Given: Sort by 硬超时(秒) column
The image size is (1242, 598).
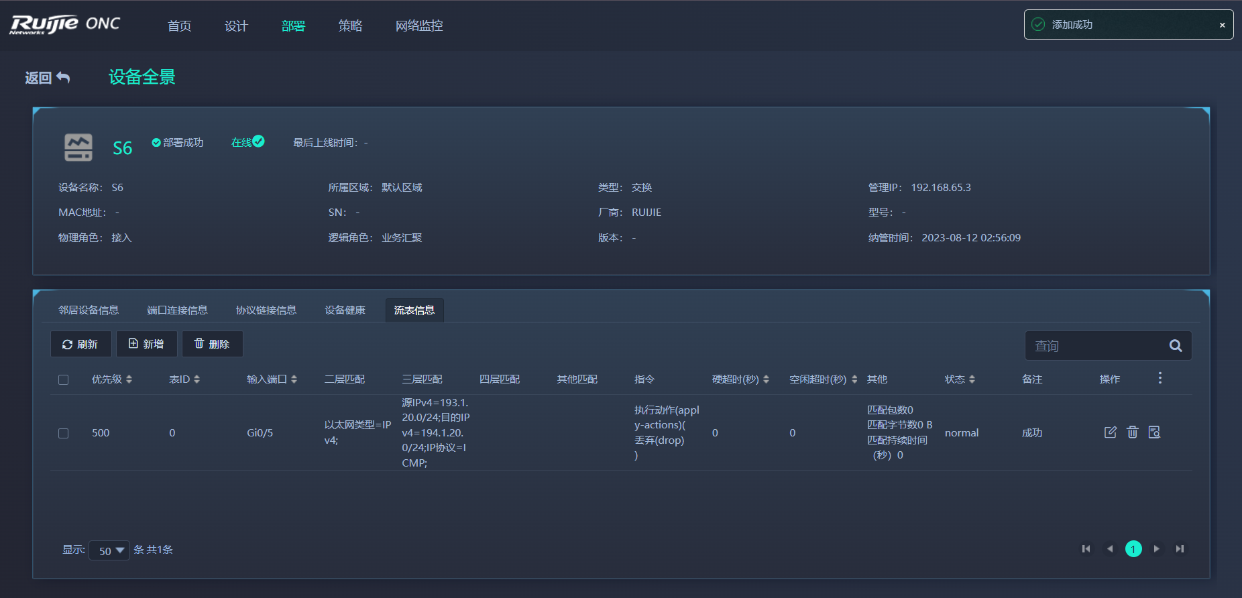Looking at the screenshot, I should (766, 379).
